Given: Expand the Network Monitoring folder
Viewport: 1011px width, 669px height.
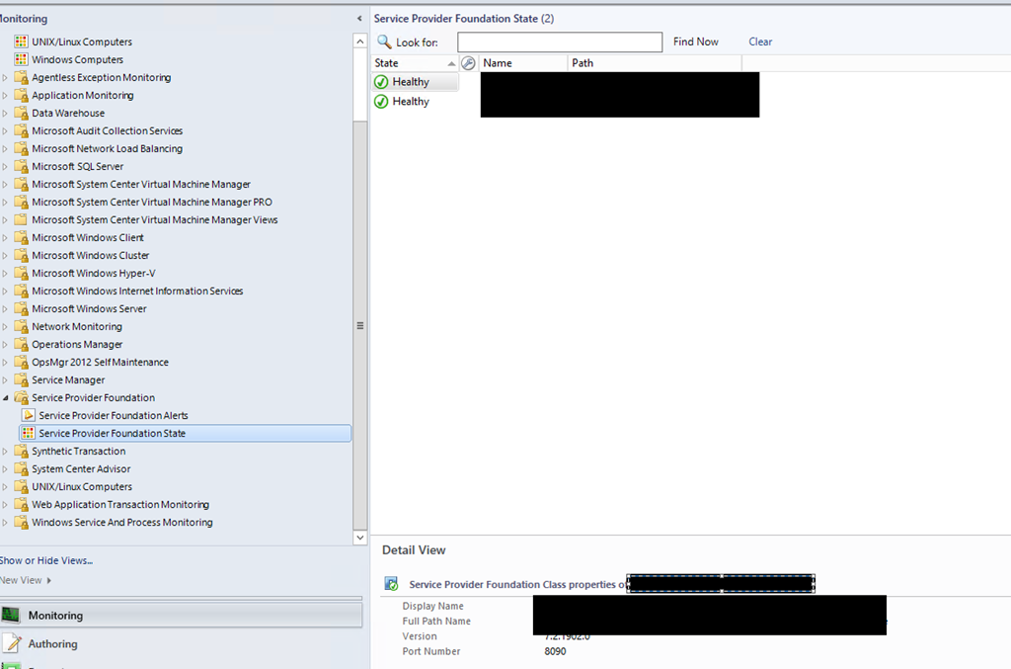Looking at the screenshot, I should (5, 327).
